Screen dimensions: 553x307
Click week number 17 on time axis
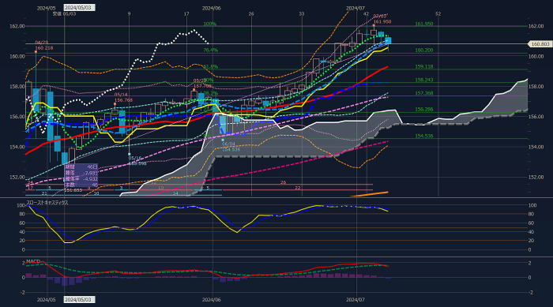[186, 13]
